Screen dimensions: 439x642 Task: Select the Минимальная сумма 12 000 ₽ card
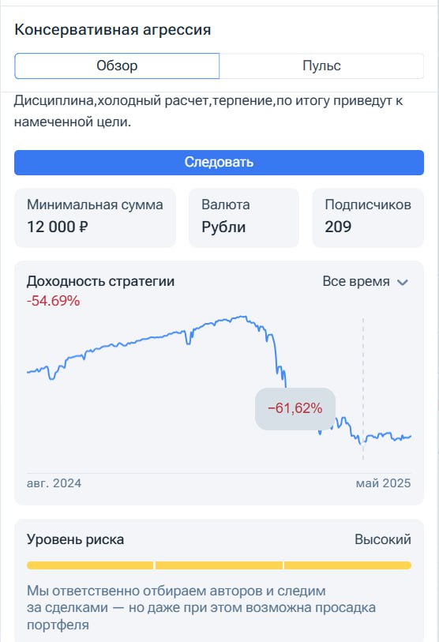(95, 218)
